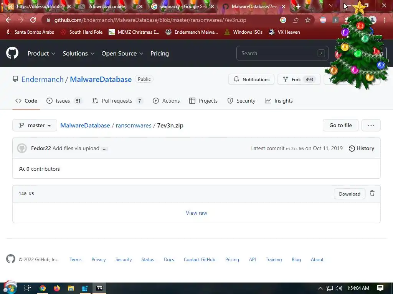Open the master branch selector
This screenshot has width=393, height=294.
[35, 125]
